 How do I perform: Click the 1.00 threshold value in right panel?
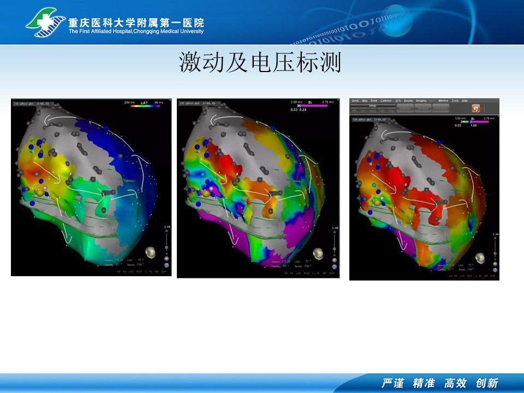[474, 126]
